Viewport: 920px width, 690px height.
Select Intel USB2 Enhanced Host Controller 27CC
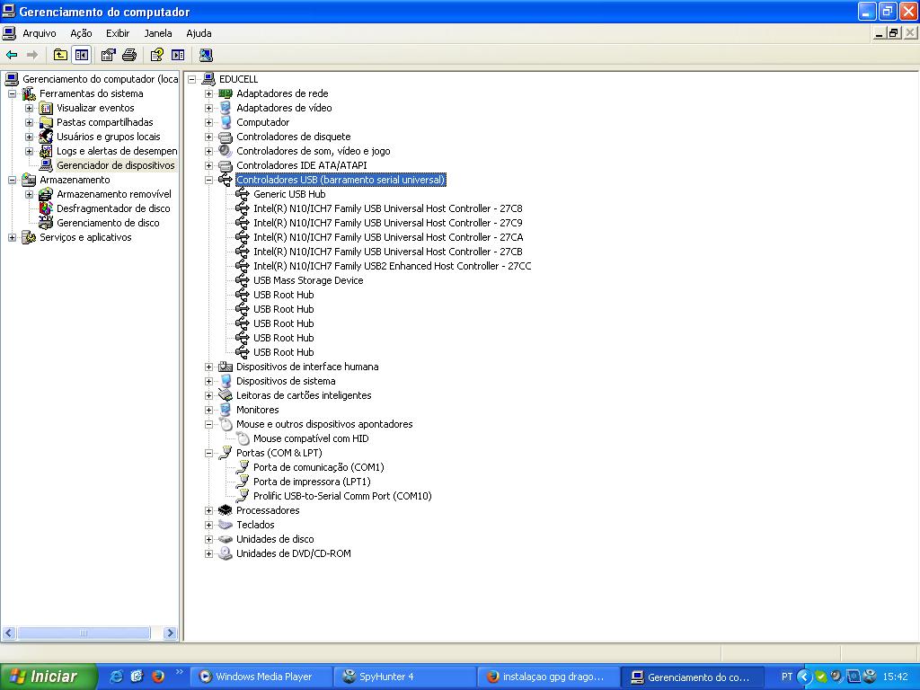coord(392,266)
